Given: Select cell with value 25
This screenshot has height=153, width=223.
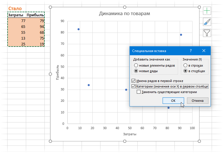Looking at the screenshot, I should point(17,44).
